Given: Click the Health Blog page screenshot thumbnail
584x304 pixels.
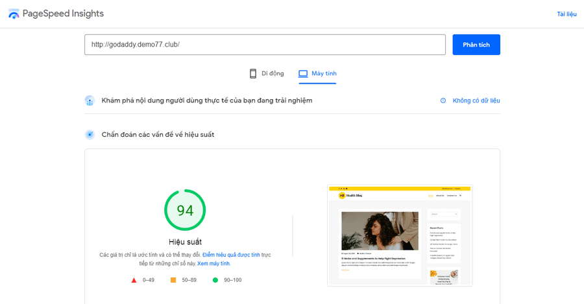Looking at the screenshot, I should click(400, 235).
